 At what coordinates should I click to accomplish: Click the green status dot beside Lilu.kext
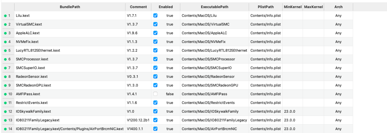click(x=5, y=15)
